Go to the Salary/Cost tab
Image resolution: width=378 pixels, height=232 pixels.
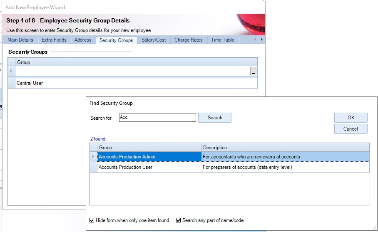[x=154, y=40]
